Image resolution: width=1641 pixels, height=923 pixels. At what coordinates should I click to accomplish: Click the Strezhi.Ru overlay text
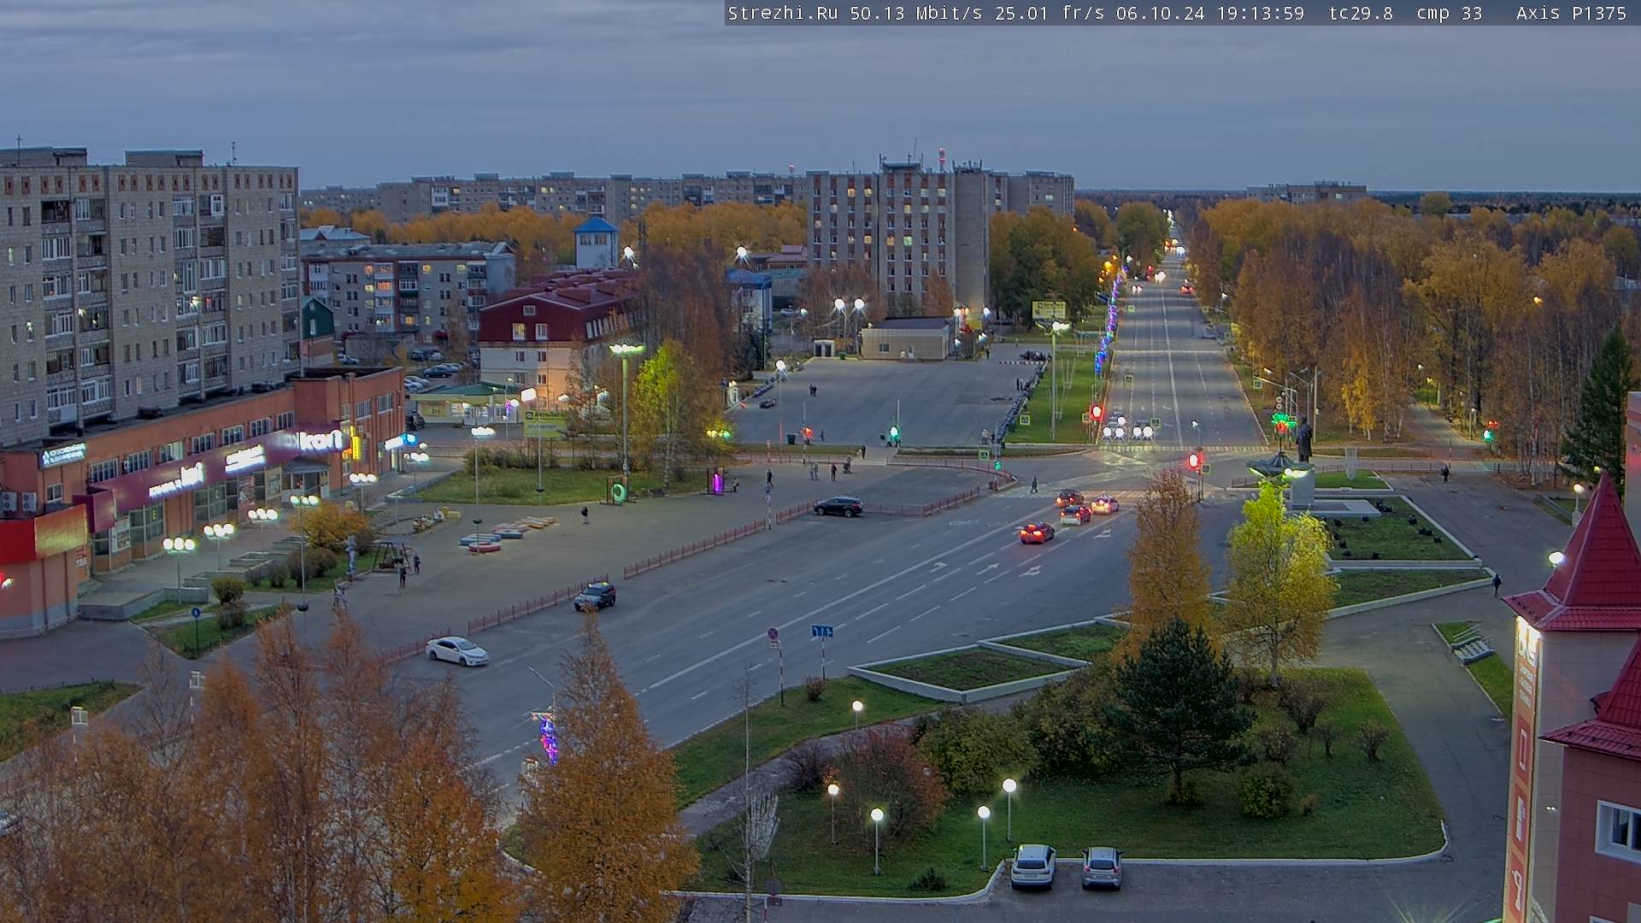pos(782,14)
